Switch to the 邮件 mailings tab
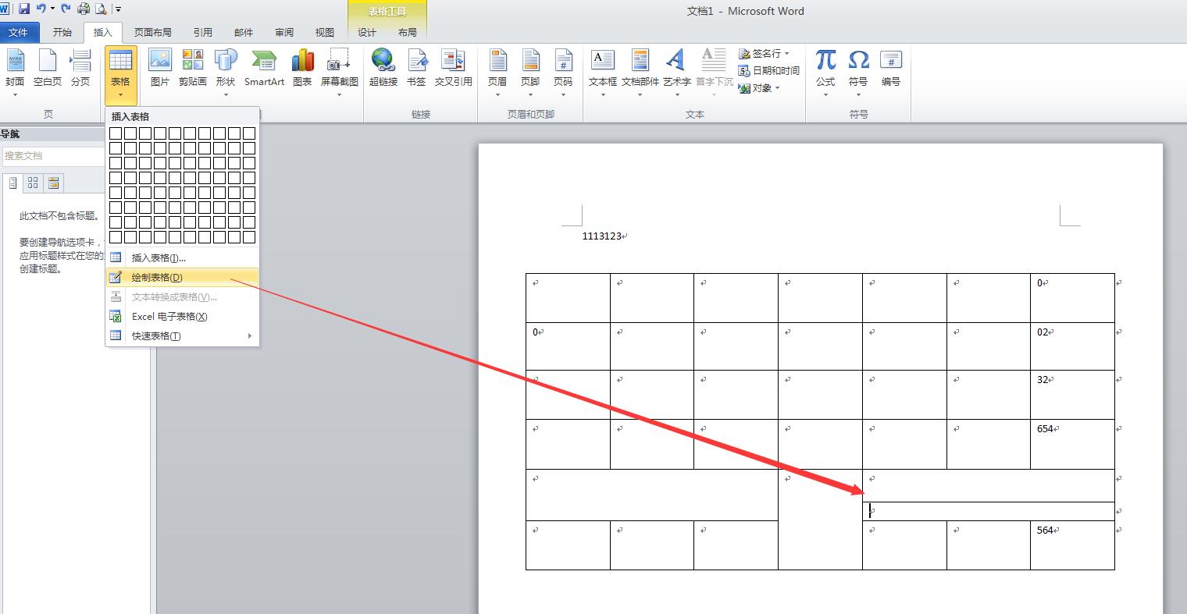 (x=244, y=32)
